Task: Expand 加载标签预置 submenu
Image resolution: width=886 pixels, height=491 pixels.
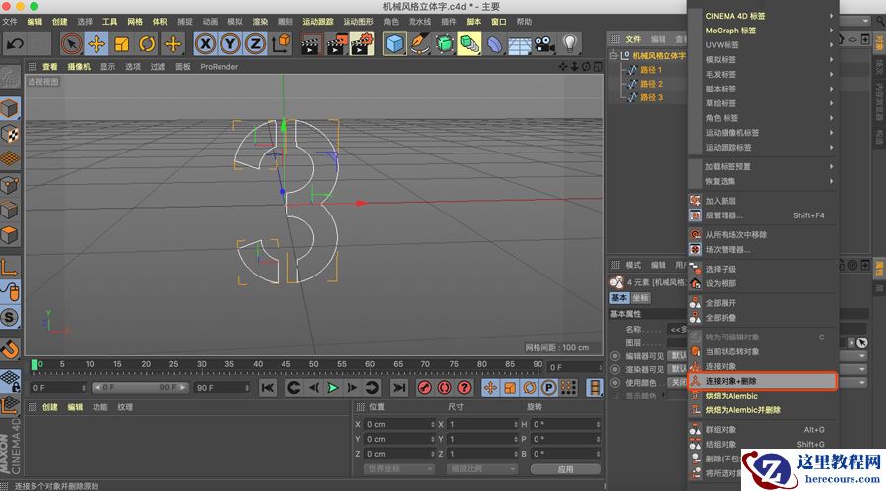Action: point(762,166)
